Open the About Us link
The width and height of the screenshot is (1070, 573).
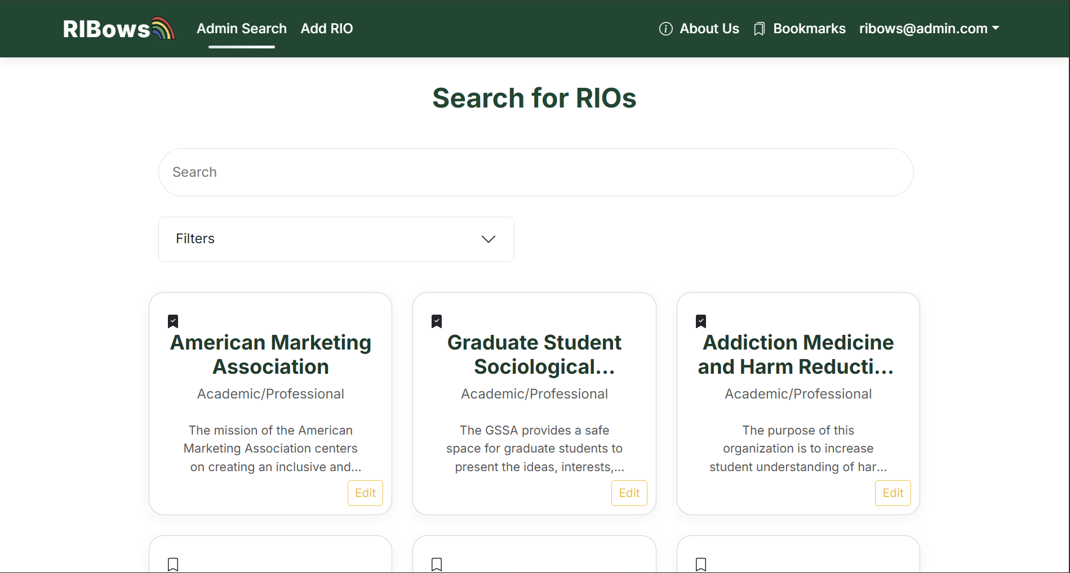click(x=709, y=29)
